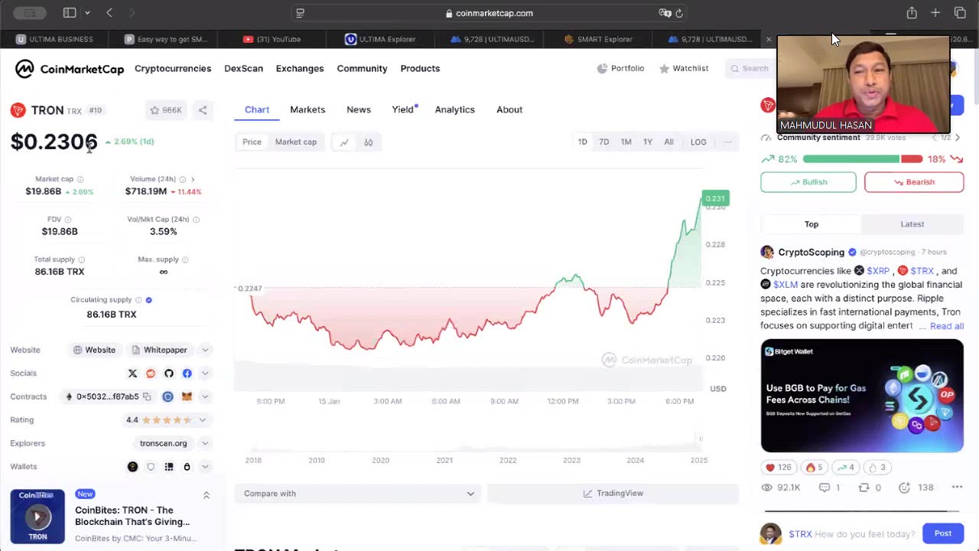979x551 pixels.
Task: Click the CoinMarketCap logo
Action: coord(70,69)
